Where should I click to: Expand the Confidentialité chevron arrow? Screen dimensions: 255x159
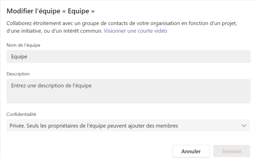pos(244,126)
